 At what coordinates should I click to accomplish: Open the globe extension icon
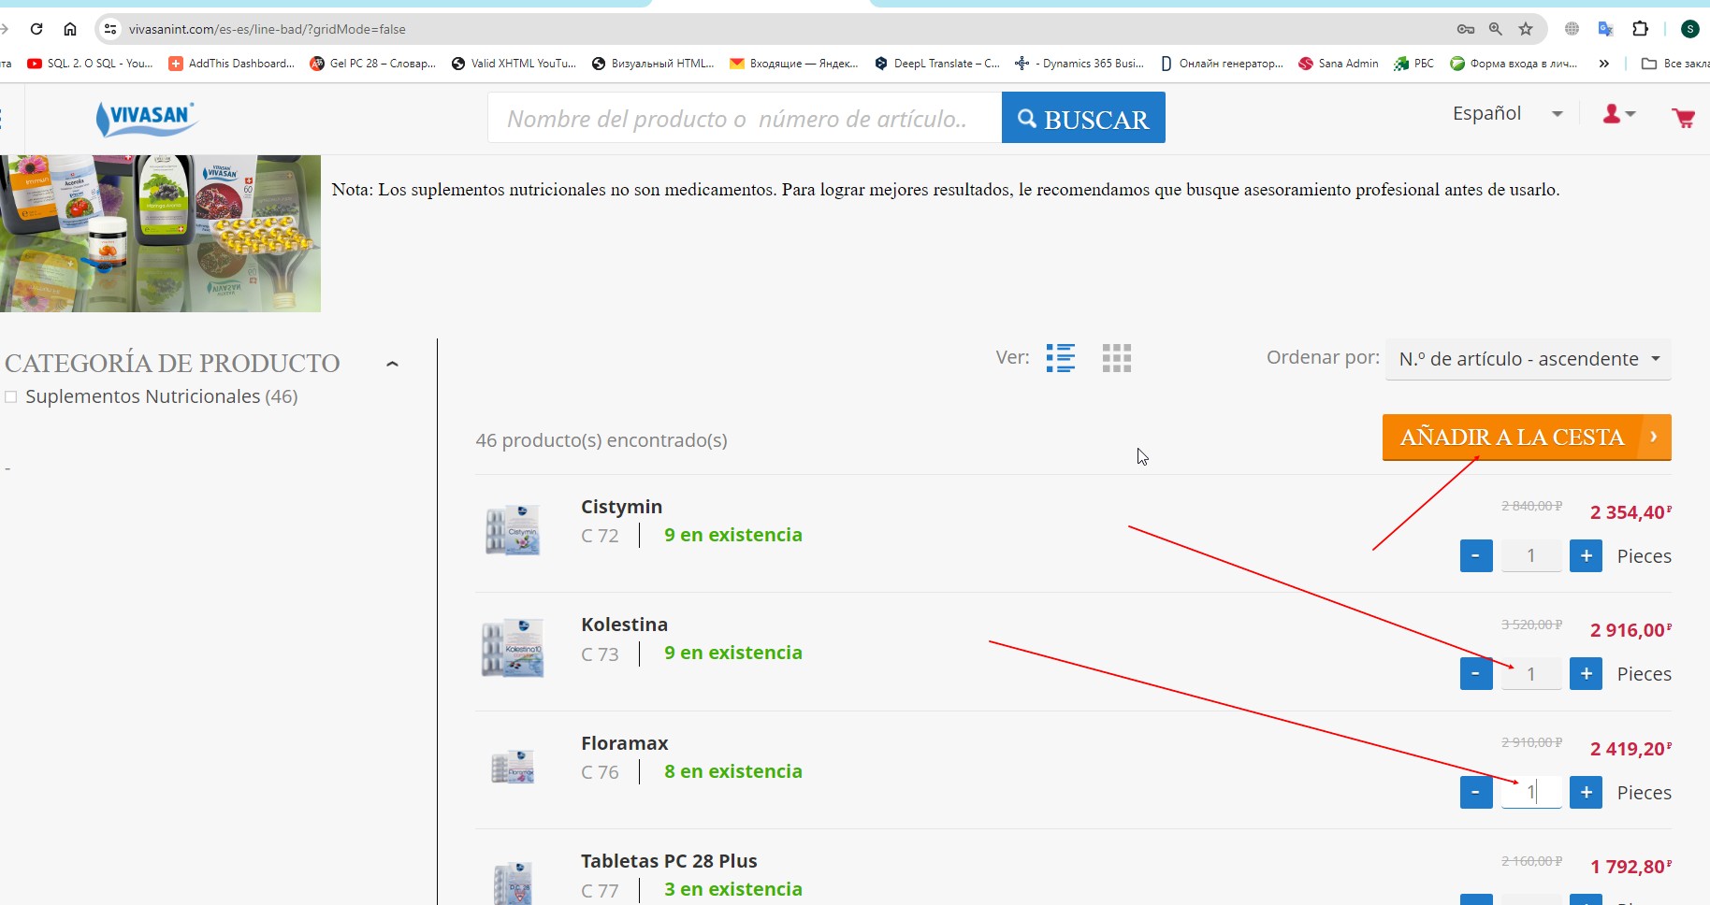[1572, 29]
